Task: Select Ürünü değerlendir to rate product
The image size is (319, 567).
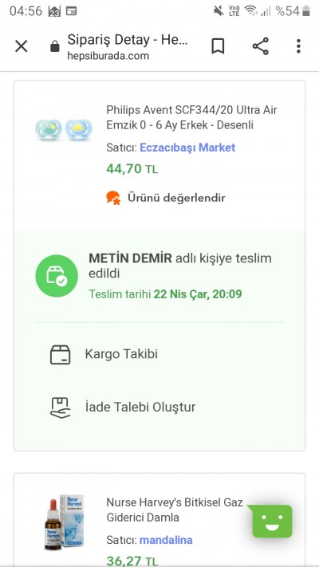Action: 176,198
